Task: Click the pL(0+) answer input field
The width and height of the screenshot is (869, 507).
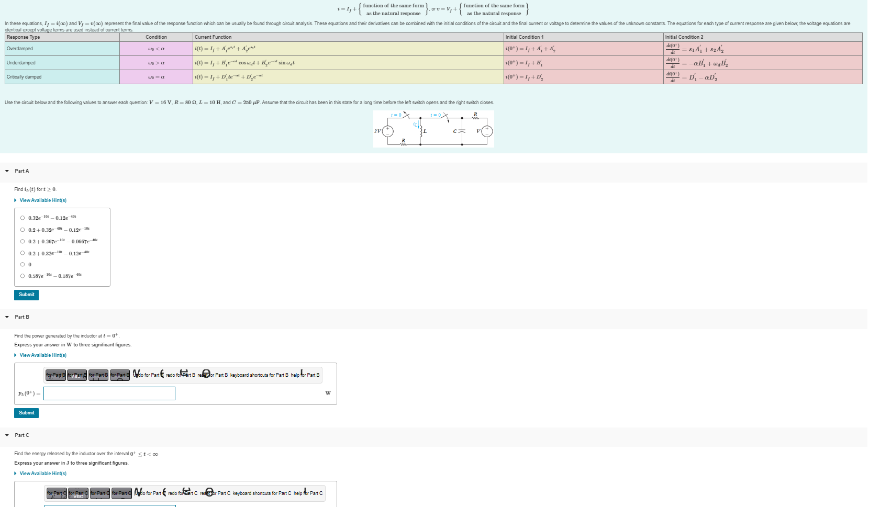Action: pos(109,393)
